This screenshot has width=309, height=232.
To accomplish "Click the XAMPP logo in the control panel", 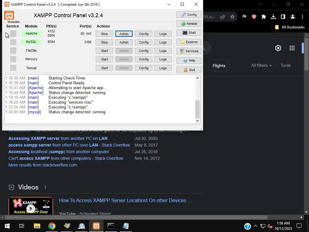I will (x=9, y=15).
